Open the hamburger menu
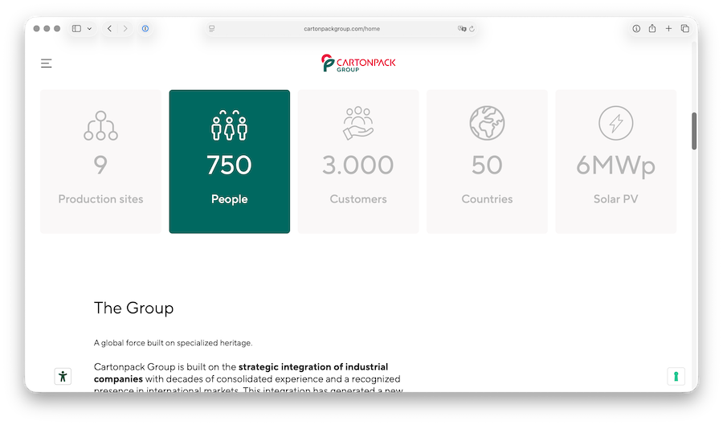Screen dimensions: 723x425 coord(47,63)
